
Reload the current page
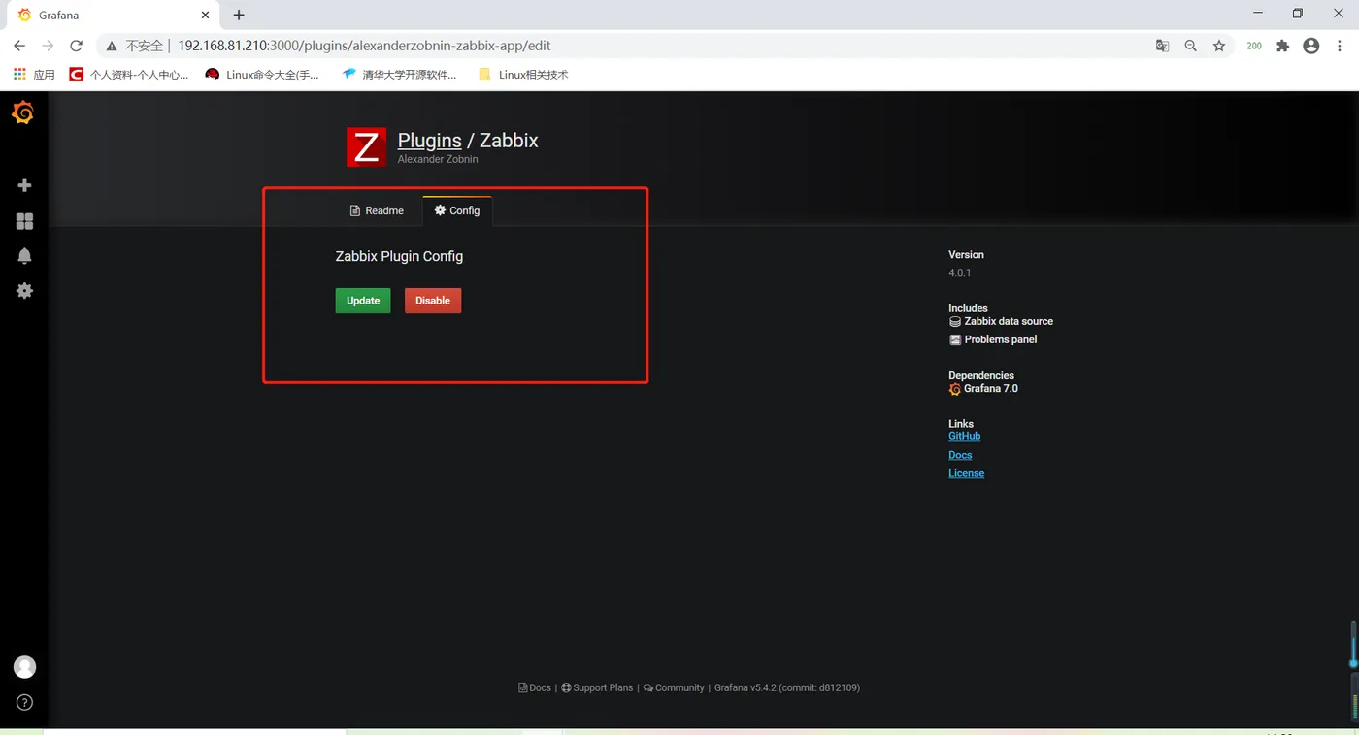[77, 46]
